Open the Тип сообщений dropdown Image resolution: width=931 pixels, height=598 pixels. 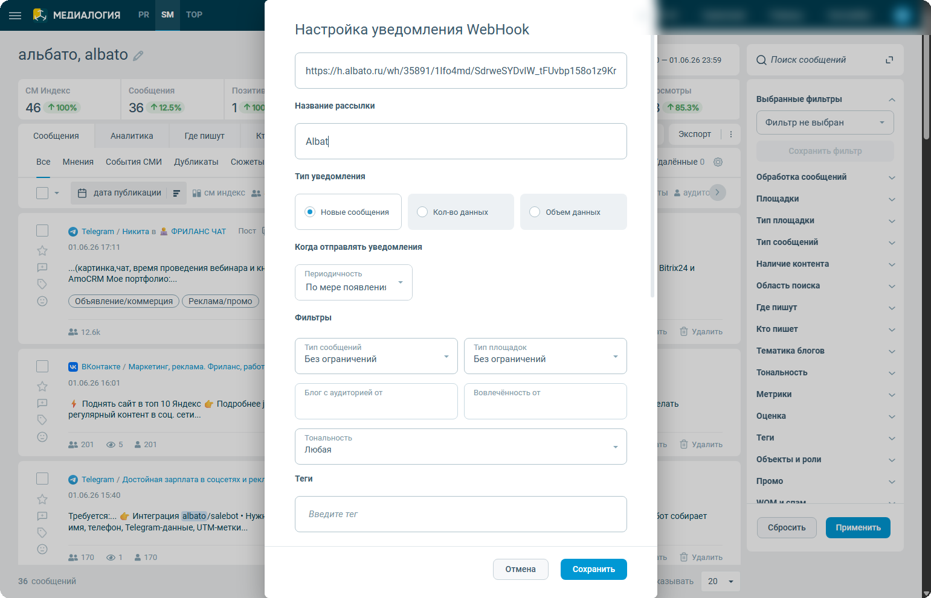376,356
